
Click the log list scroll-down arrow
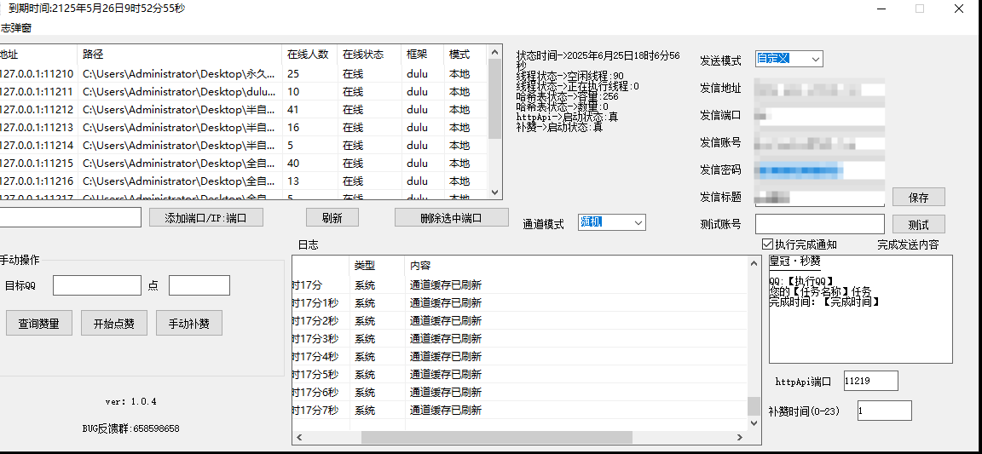click(x=753, y=422)
